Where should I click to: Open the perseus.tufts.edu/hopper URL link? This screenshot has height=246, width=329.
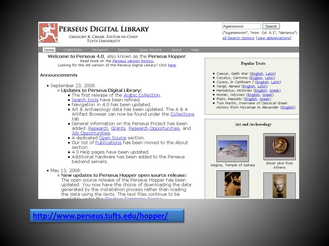click(101, 216)
